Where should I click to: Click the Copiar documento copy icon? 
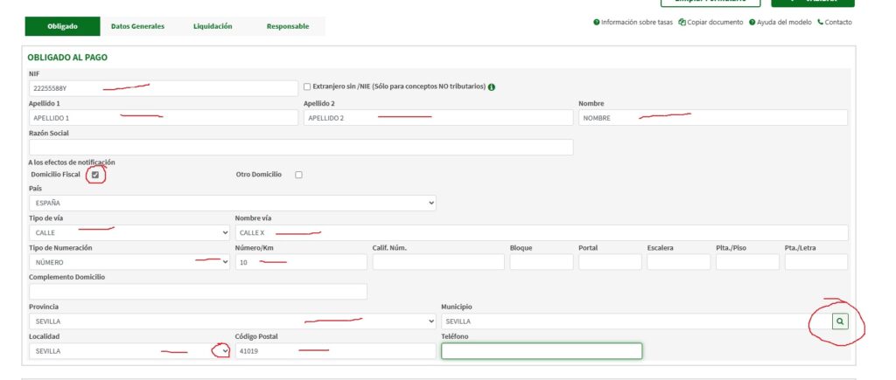coord(682,23)
